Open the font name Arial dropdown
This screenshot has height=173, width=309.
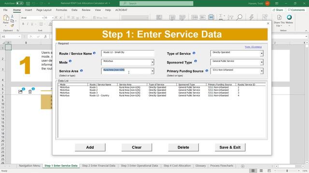click(x=43, y=18)
